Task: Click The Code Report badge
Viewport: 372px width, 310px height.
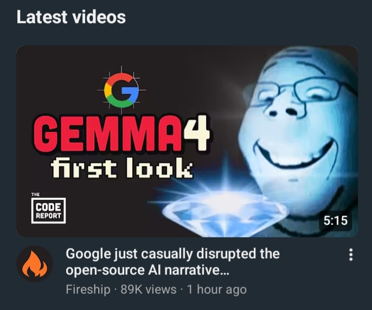Action: click(x=48, y=209)
